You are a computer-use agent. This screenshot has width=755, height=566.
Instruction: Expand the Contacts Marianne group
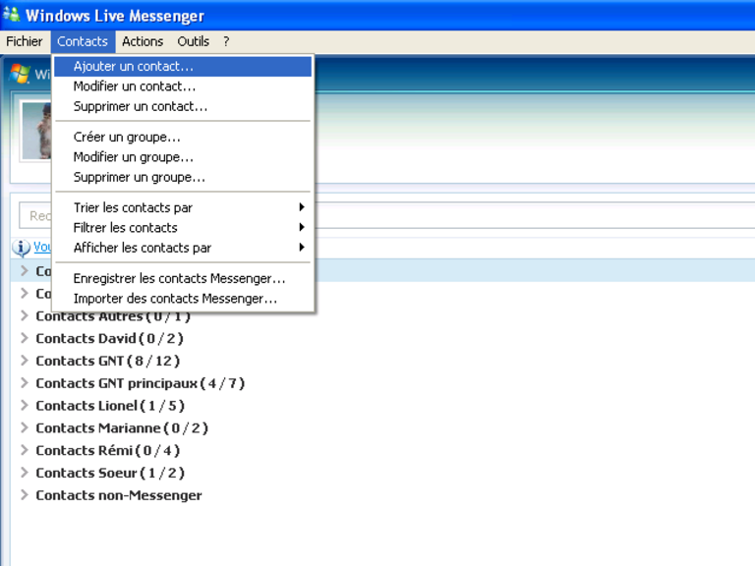coord(24,427)
